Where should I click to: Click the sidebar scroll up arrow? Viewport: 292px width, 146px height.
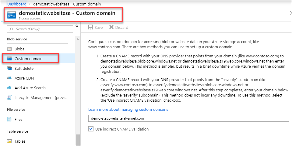pyautogui.click(x=78, y=39)
